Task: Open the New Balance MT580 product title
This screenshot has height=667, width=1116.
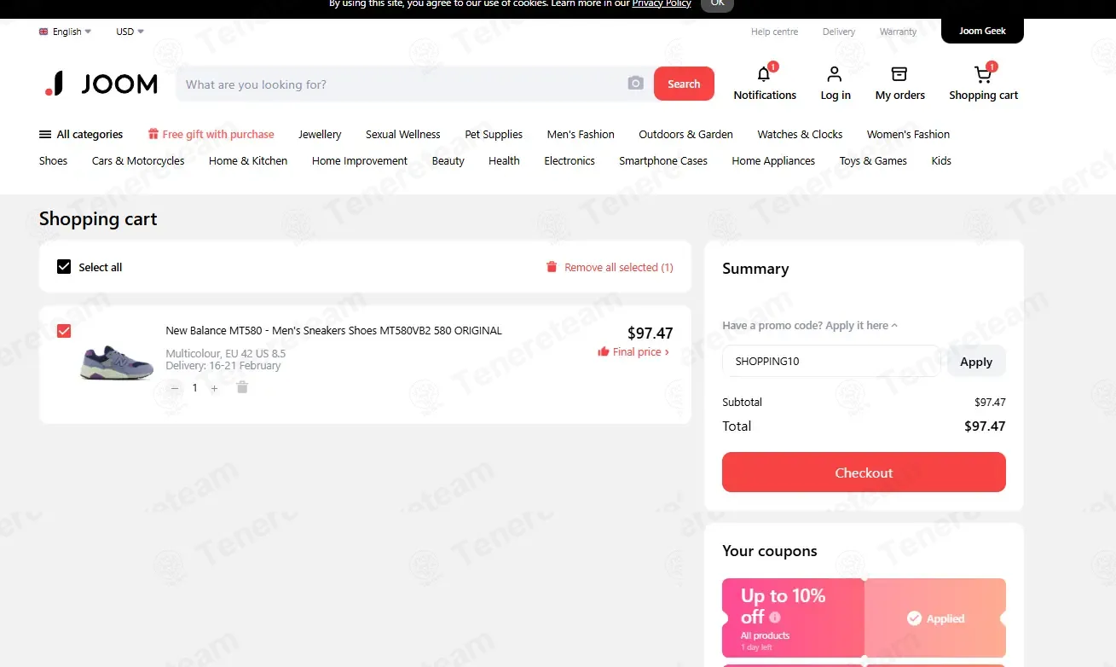Action: tap(334, 330)
